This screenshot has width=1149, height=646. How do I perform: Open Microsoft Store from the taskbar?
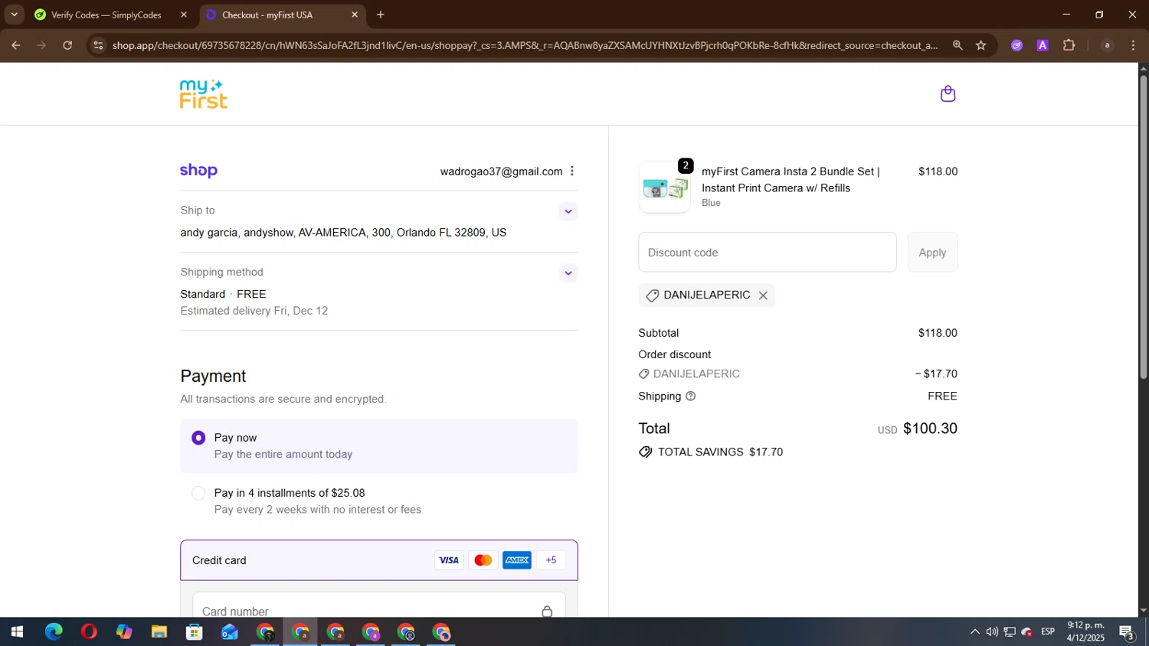pos(195,632)
